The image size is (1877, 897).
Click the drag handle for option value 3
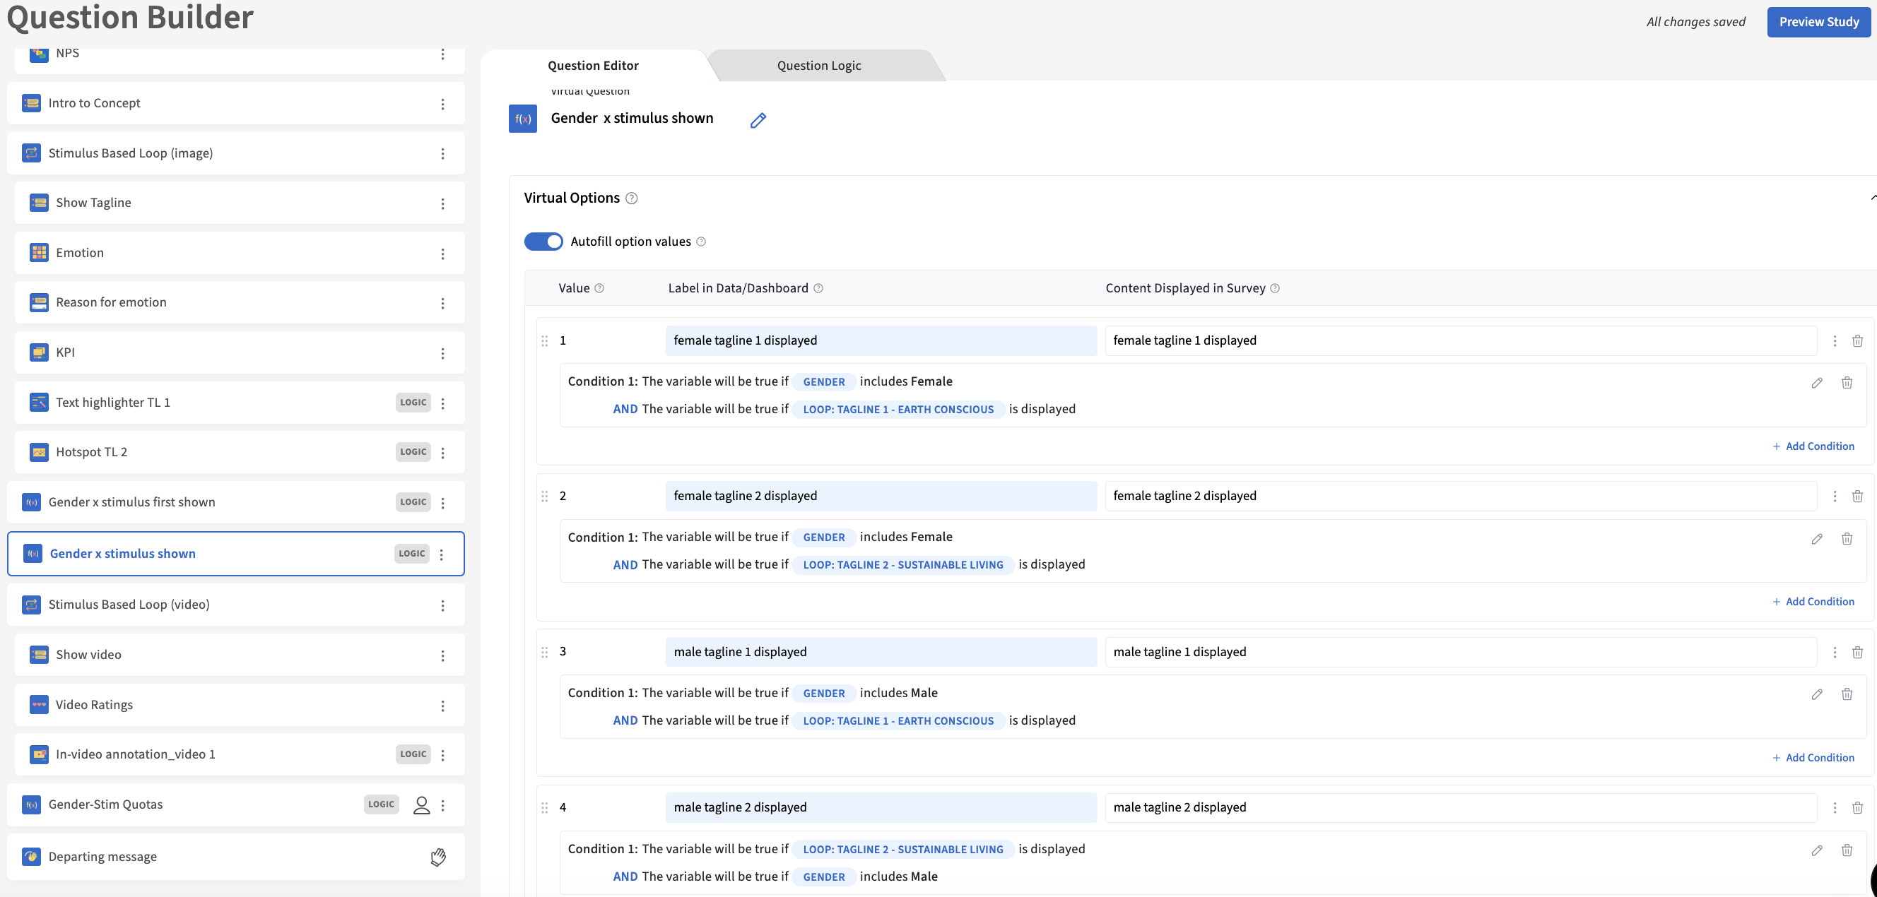coord(544,652)
